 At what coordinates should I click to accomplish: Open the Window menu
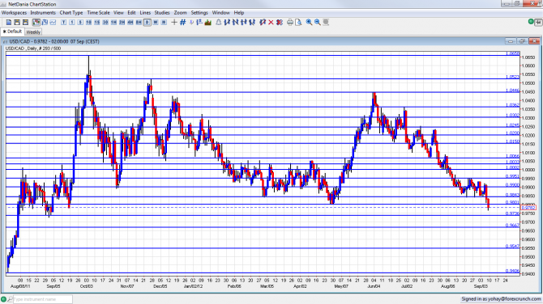(220, 13)
